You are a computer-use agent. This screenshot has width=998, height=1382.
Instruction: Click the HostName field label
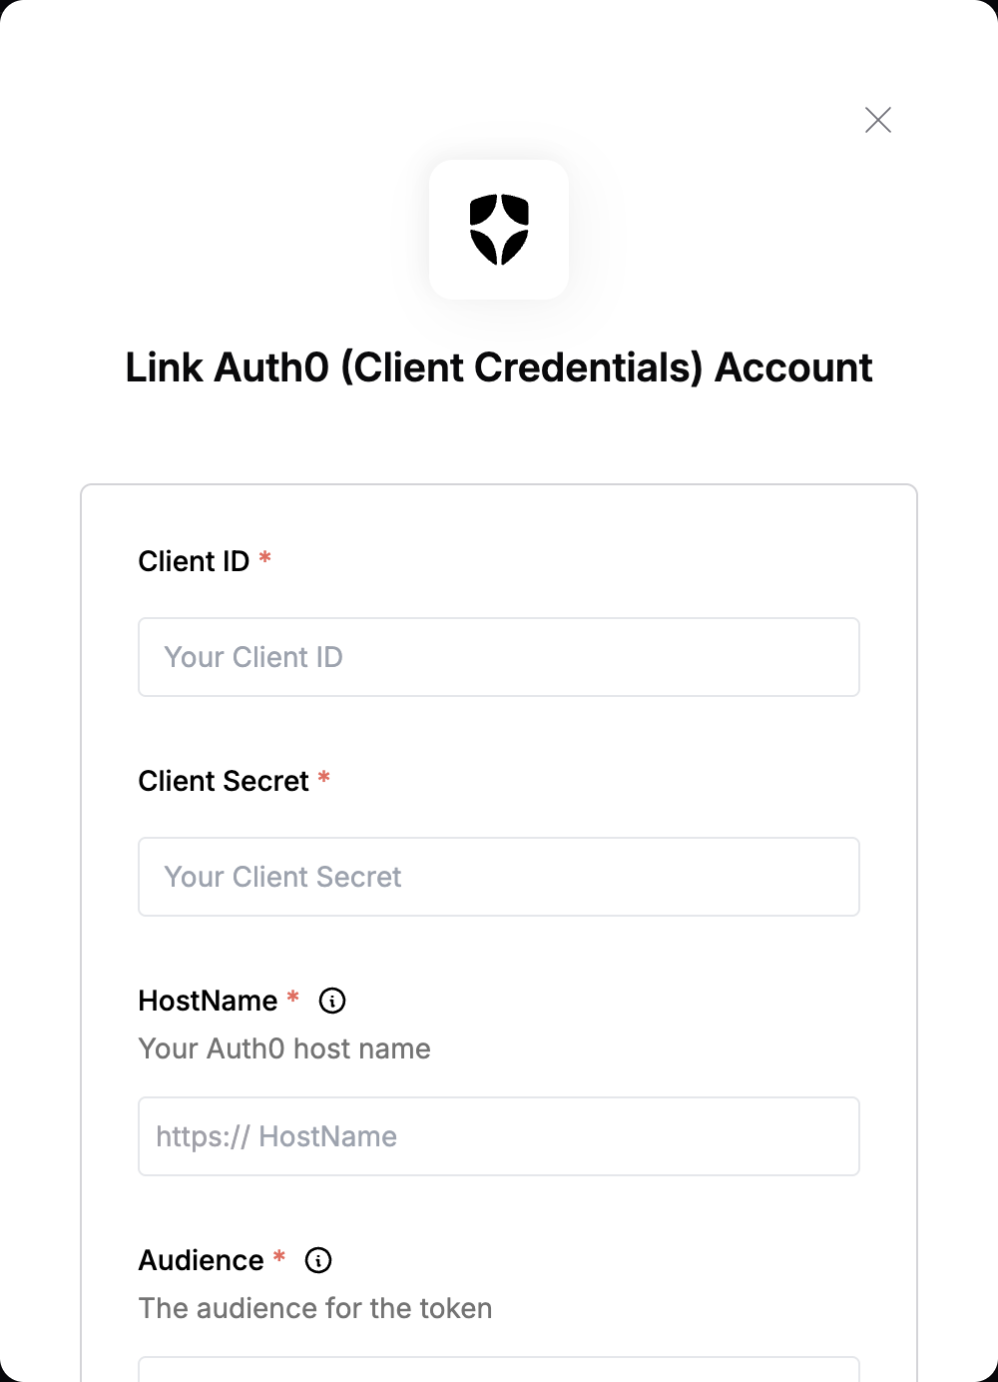pyautogui.click(x=208, y=1001)
